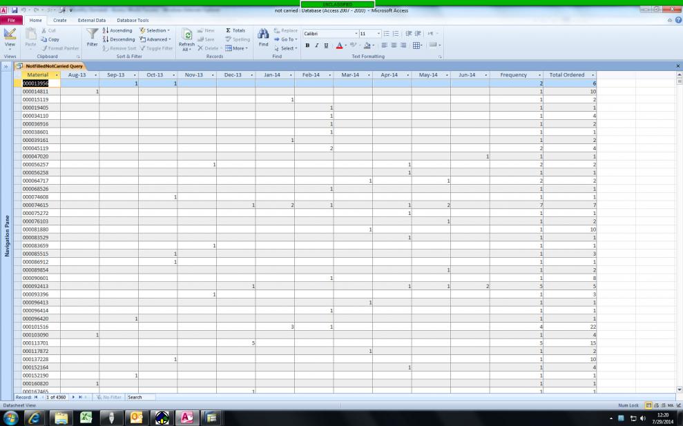
Task: Open the Calibri font name dropdown
Action: pos(356,34)
